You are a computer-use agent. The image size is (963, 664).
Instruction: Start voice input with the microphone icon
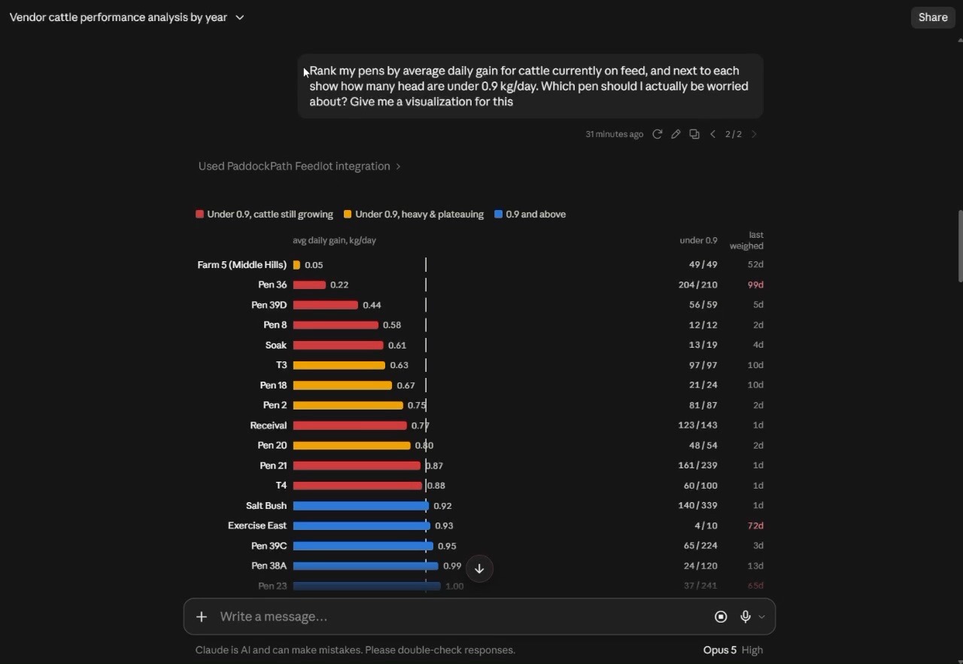coord(746,617)
